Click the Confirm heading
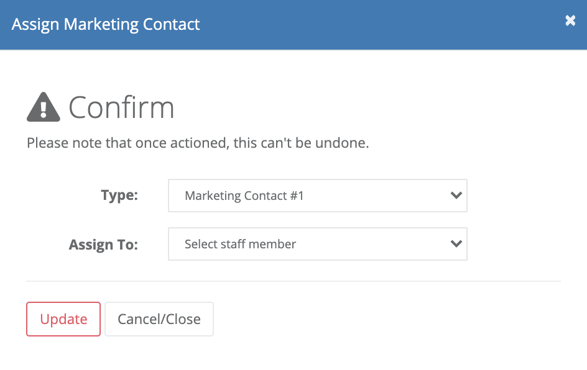The height and width of the screenshot is (370, 587). (121, 107)
